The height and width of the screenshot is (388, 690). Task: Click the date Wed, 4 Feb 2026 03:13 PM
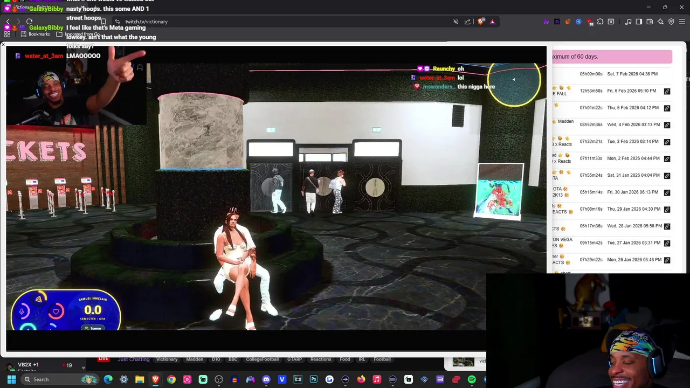[x=633, y=125]
